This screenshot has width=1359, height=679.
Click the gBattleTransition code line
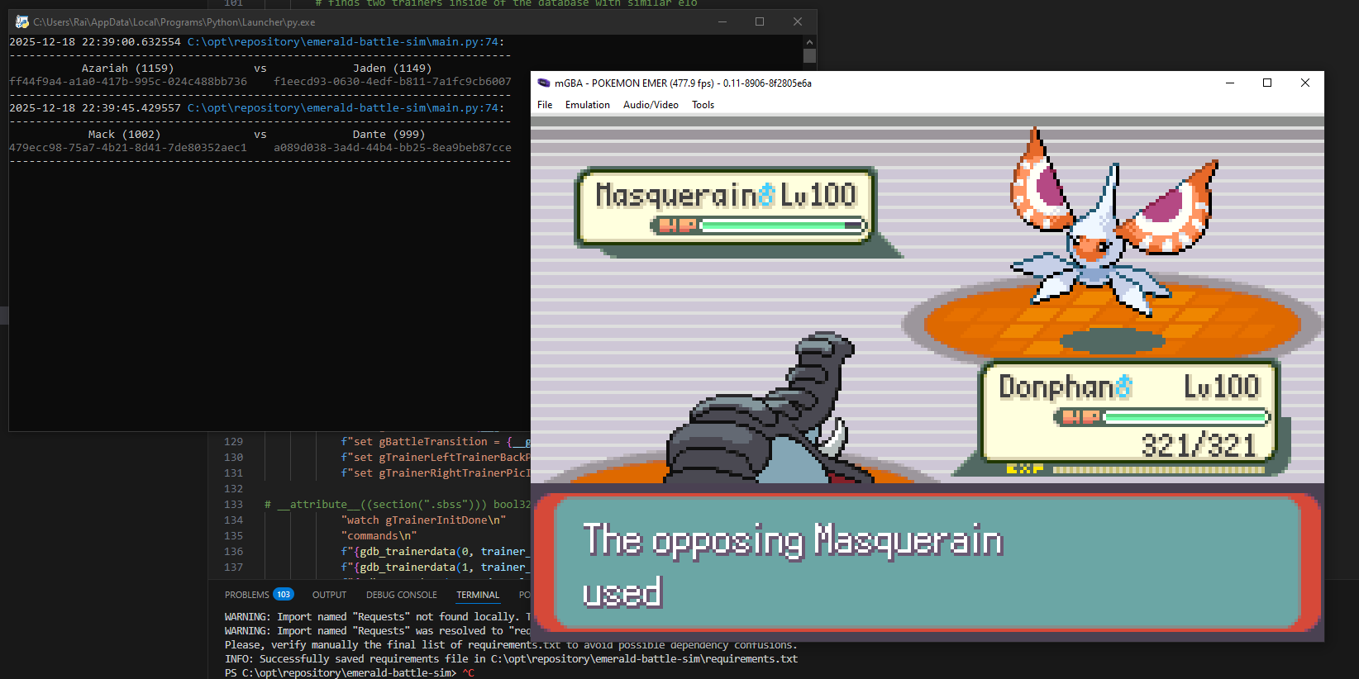(435, 442)
